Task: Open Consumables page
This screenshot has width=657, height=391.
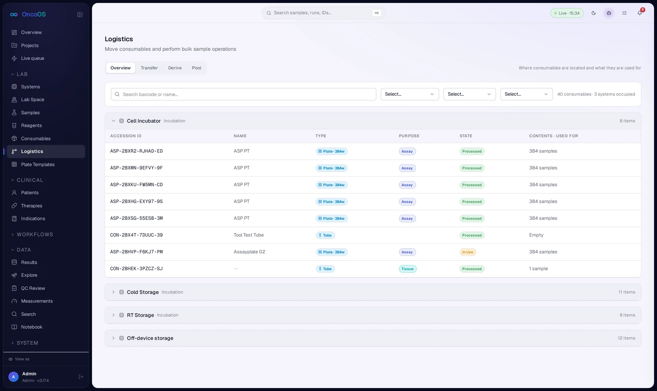Action: (x=46, y=139)
